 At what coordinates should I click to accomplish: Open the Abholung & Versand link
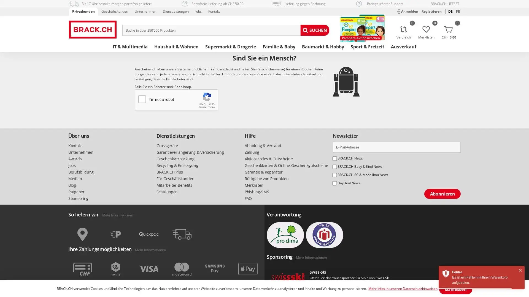[263, 146]
